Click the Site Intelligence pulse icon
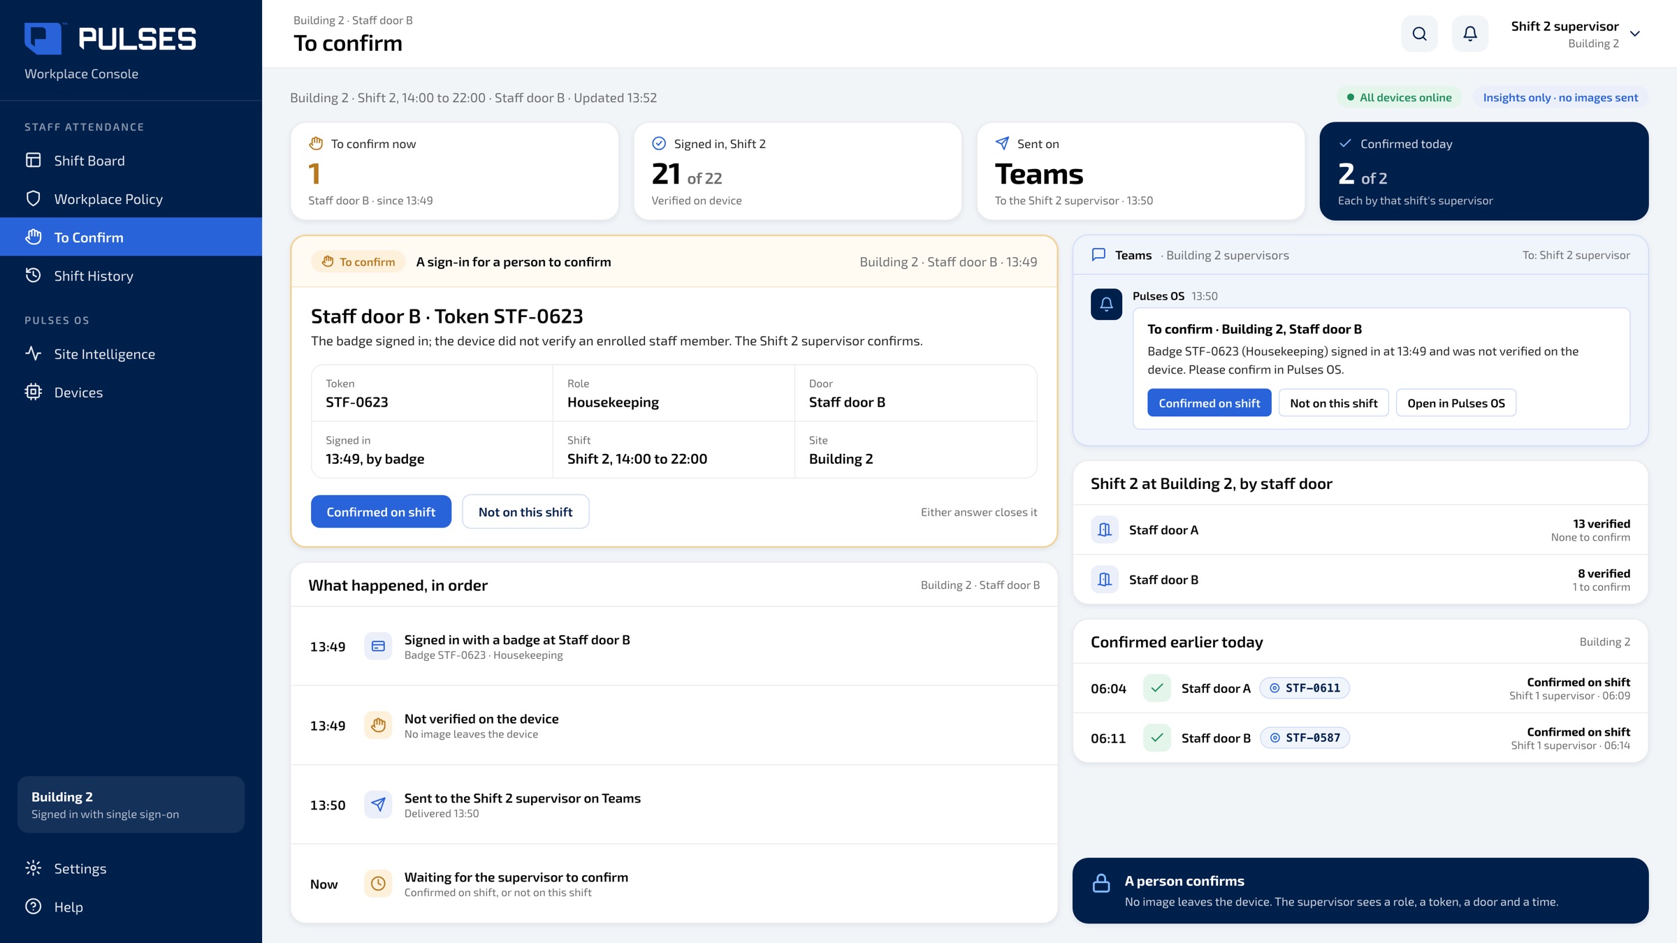The height and width of the screenshot is (943, 1677). (x=34, y=353)
